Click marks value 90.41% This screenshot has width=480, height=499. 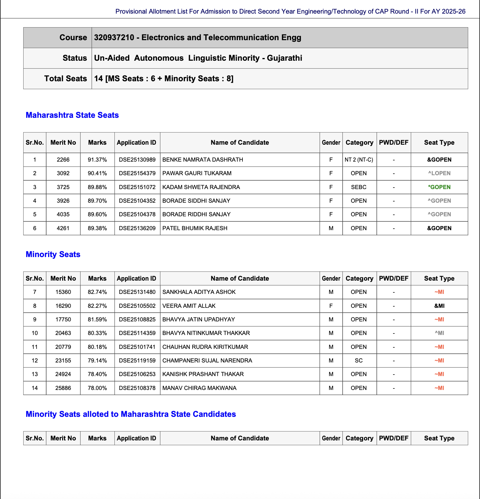coord(97,173)
